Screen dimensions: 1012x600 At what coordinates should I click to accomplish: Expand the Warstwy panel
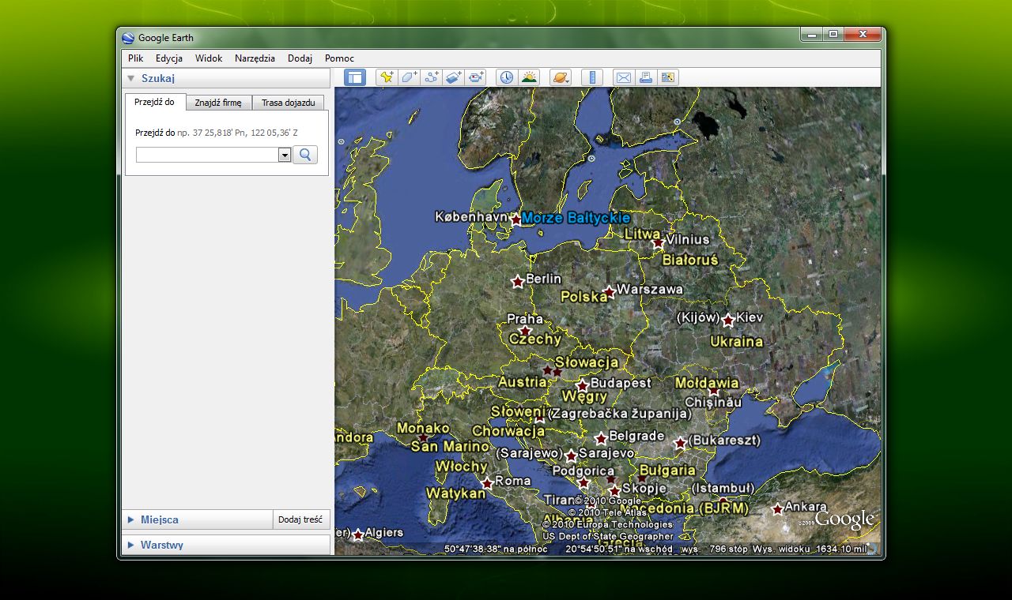pyautogui.click(x=131, y=545)
